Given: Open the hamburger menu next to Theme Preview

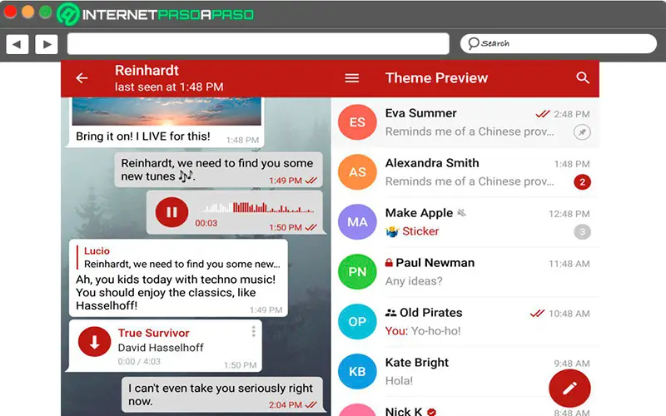Looking at the screenshot, I should 351,78.
